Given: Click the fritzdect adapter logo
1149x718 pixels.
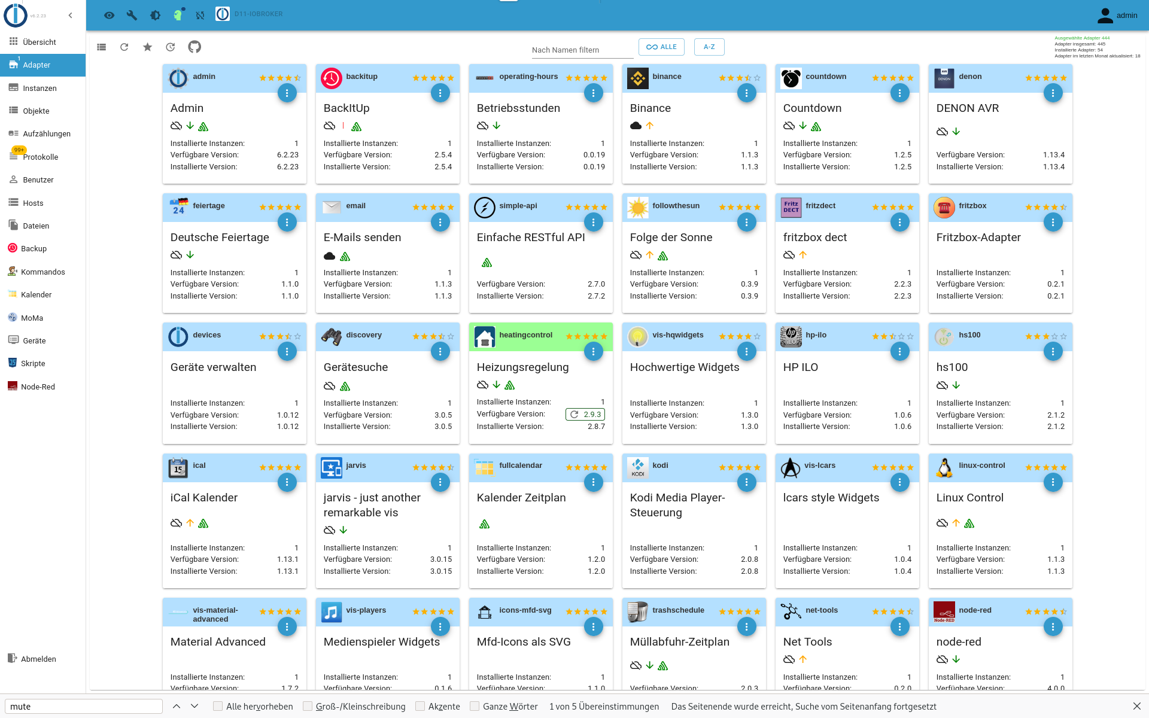Looking at the screenshot, I should click(x=791, y=208).
